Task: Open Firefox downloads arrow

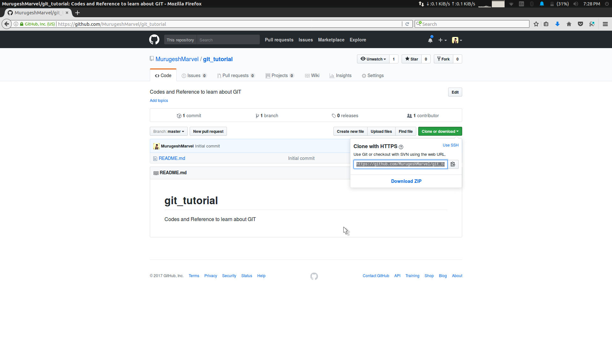Action: point(557,24)
